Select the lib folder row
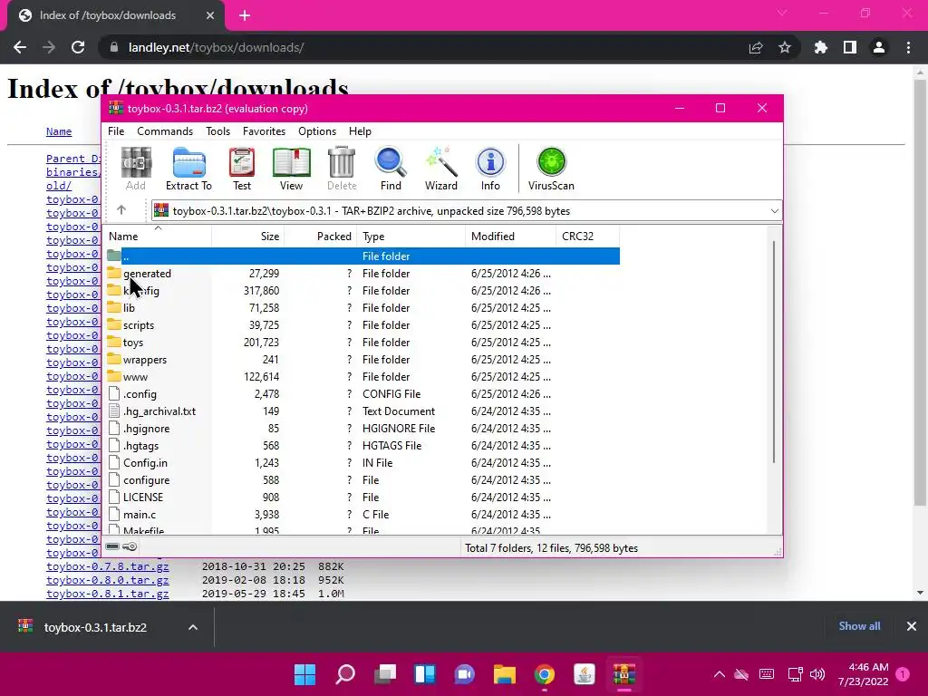The width and height of the screenshot is (928, 696). (362, 308)
